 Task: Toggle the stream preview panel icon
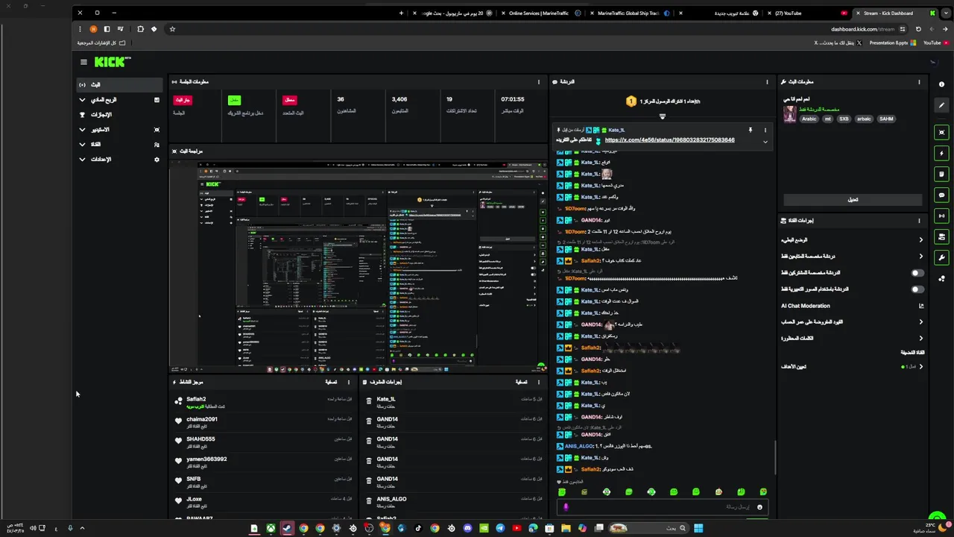tap(942, 132)
